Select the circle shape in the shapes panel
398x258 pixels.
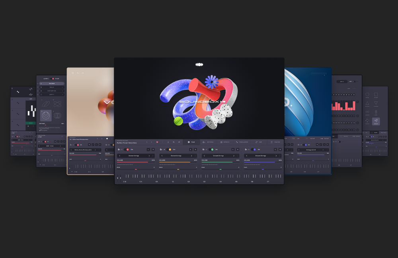pyautogui.click(x=367, y=95)
